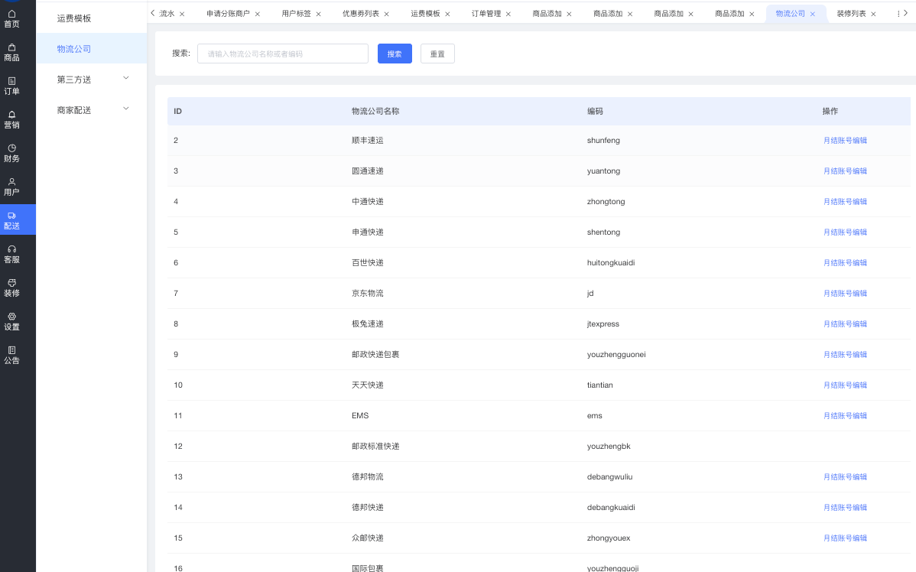
Task: Open the 客服 customer service section
Action: pyautogui.click(x=11, y=254)
